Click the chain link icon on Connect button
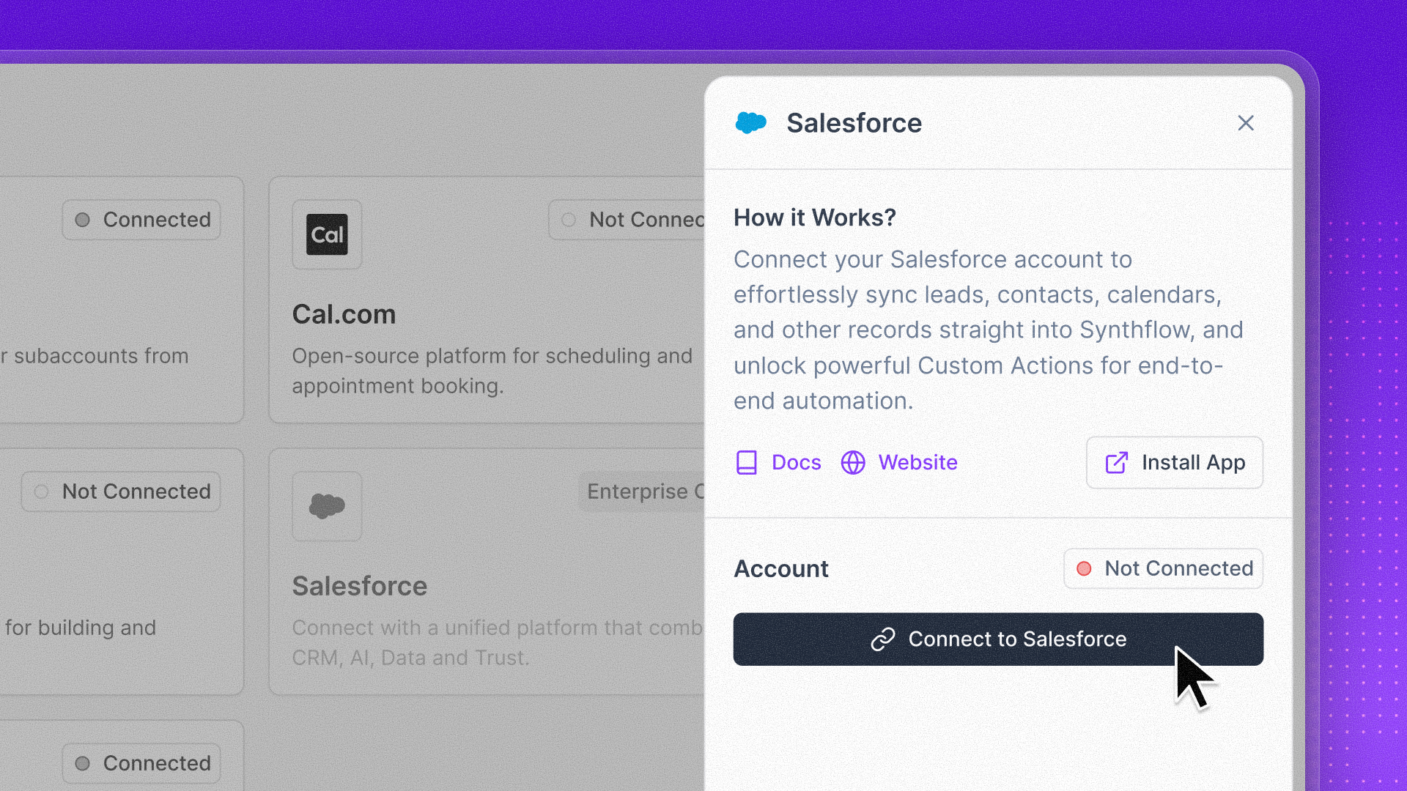This screenshot has width=1407, height=791. [x=883, y=639]
